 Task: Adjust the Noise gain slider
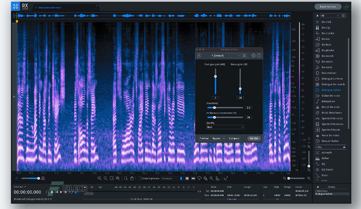point(240,89)
